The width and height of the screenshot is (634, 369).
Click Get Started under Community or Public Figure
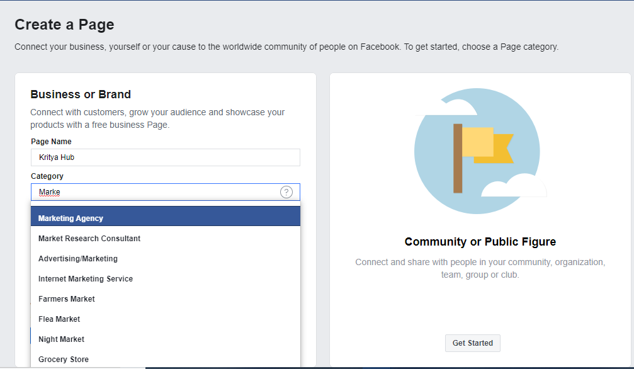tap(472, 343)
